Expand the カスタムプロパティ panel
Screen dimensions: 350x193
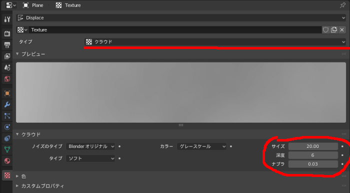(x=17, y=186)
